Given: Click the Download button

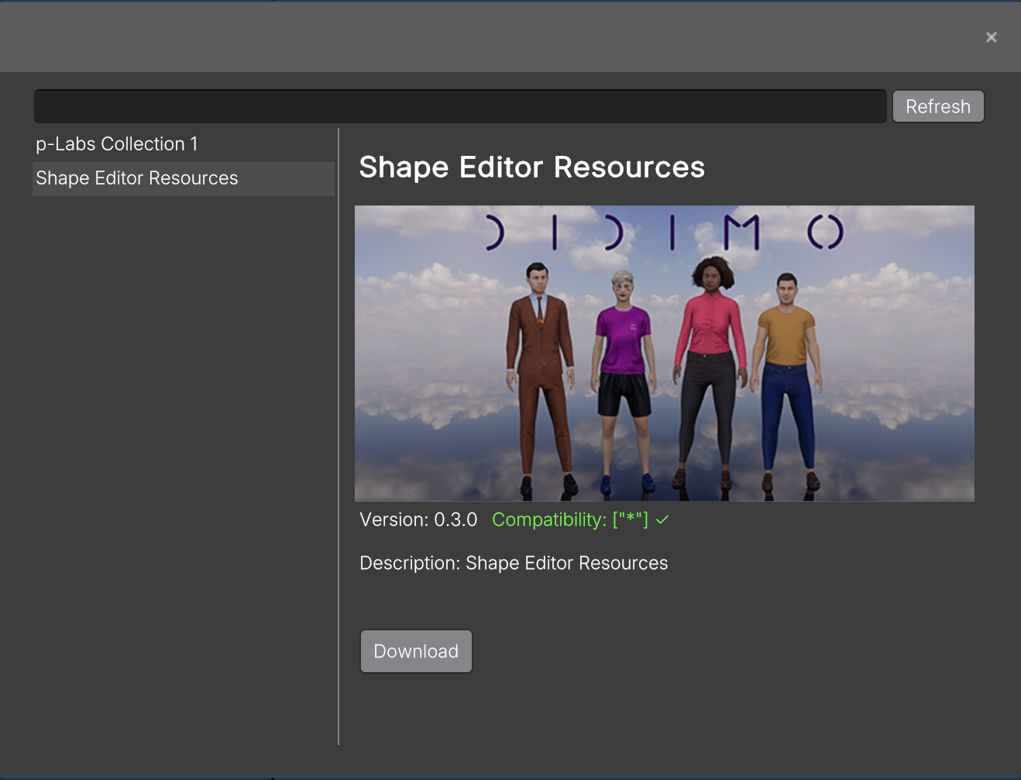Looking at the screenshot, I should coord(416,651).
